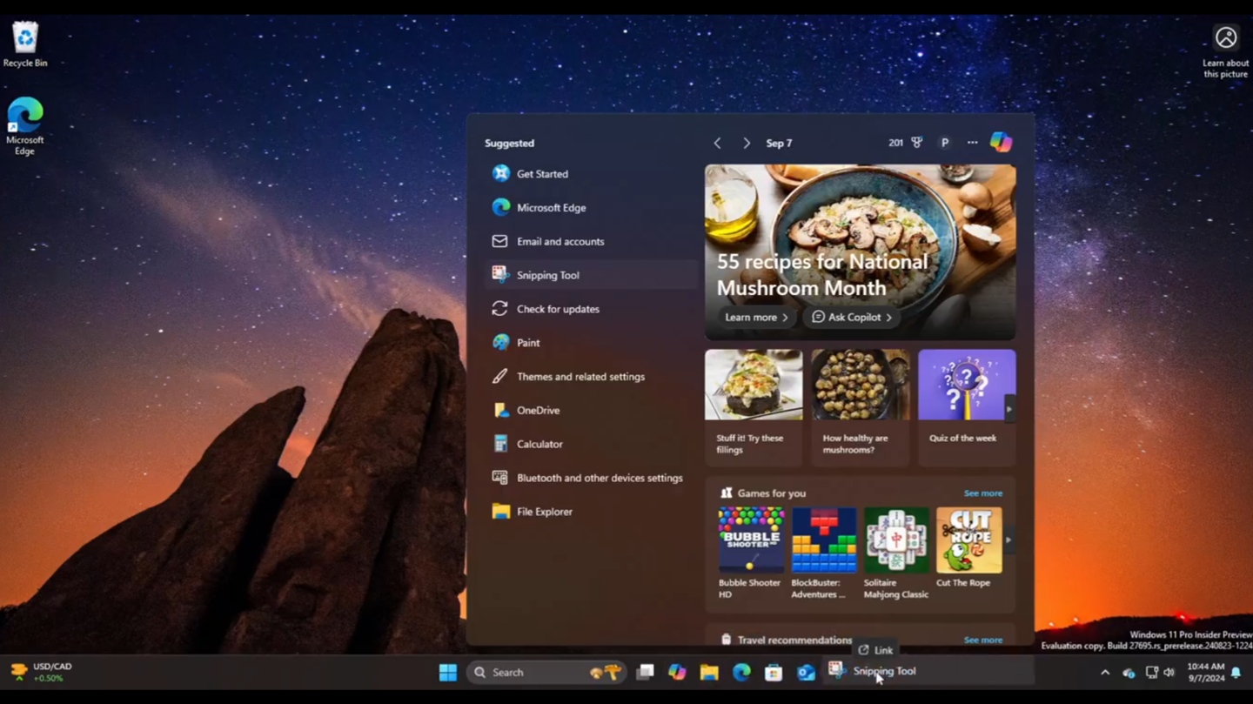Open Microsoft Edge in Suggested list
The height and width of the screenshot is (704, 1253).
coord(592,208)
